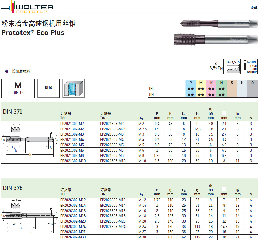Click the yellow M material group header
The height and width of the screenshot is (241, 259).
coord(201,83)
